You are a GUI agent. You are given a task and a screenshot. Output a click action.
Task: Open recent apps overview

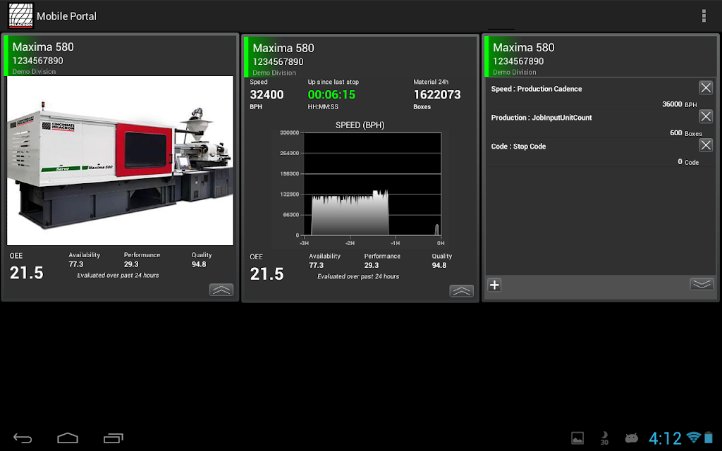point(114,438)
